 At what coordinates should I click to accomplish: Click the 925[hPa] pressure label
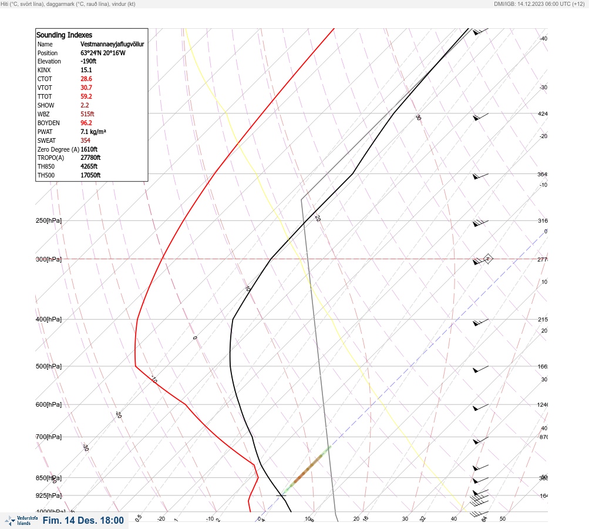[49, 495]
